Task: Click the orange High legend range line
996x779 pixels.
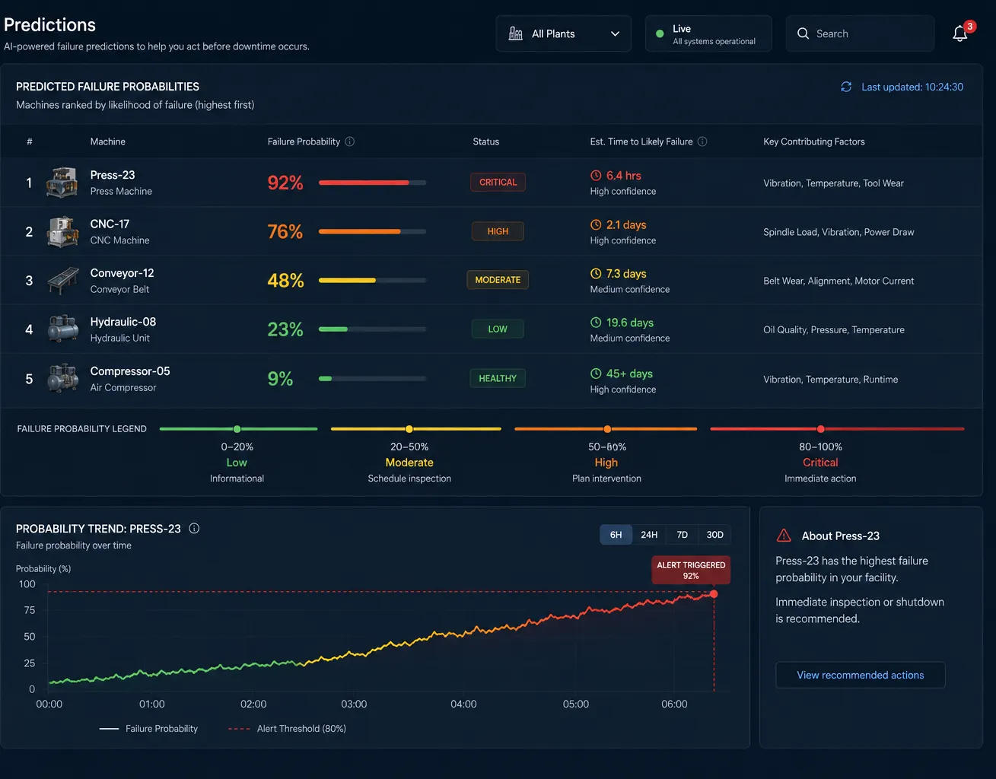Action: point(606,429)
